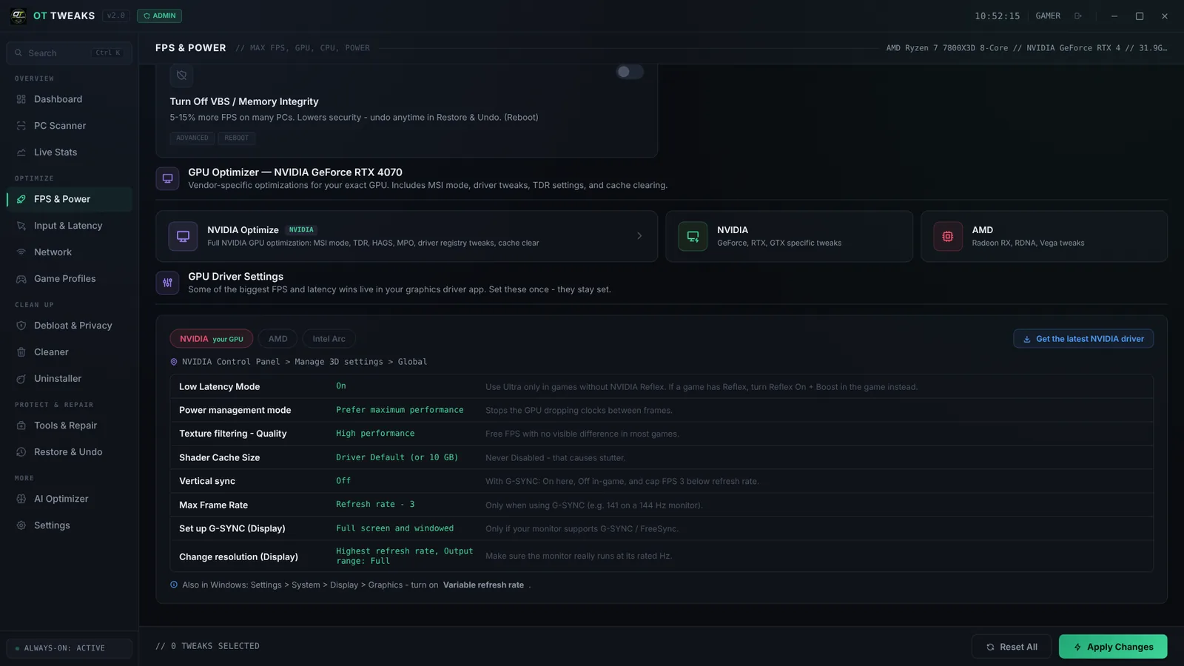The width and height of the screenshot is (1184, 666).
Task: Click the v2.0 version badge
Action: [x=116, y=16]
